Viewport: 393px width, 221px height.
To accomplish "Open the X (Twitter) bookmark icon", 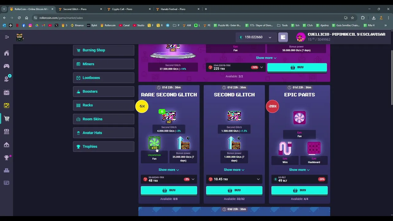I will tap(56, 25).
